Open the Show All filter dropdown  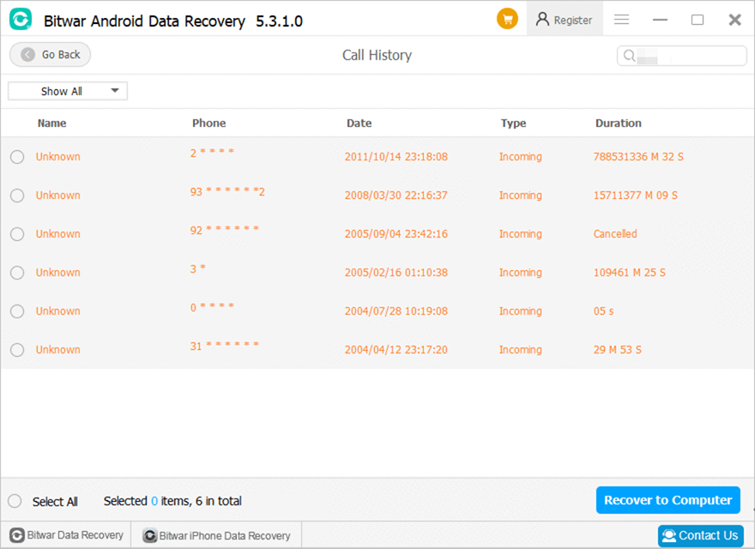click(67, 90)
